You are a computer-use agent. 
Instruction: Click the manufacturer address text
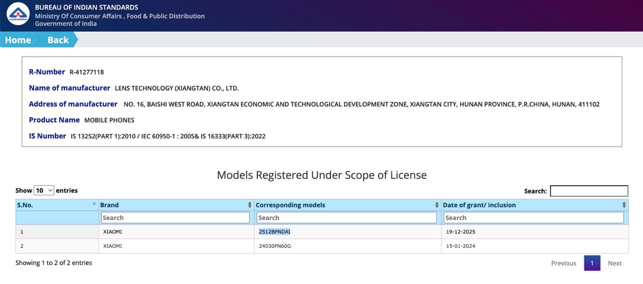point(362,104)
